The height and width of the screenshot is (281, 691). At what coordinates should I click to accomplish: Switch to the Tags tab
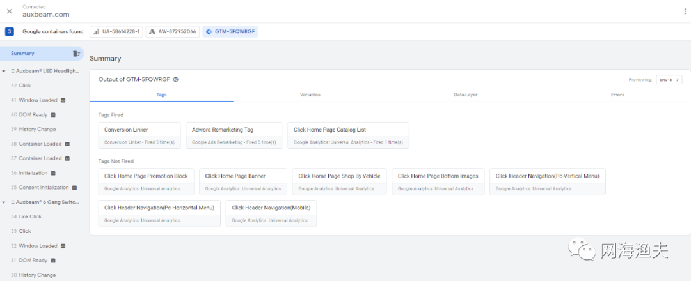coord(161,95)
